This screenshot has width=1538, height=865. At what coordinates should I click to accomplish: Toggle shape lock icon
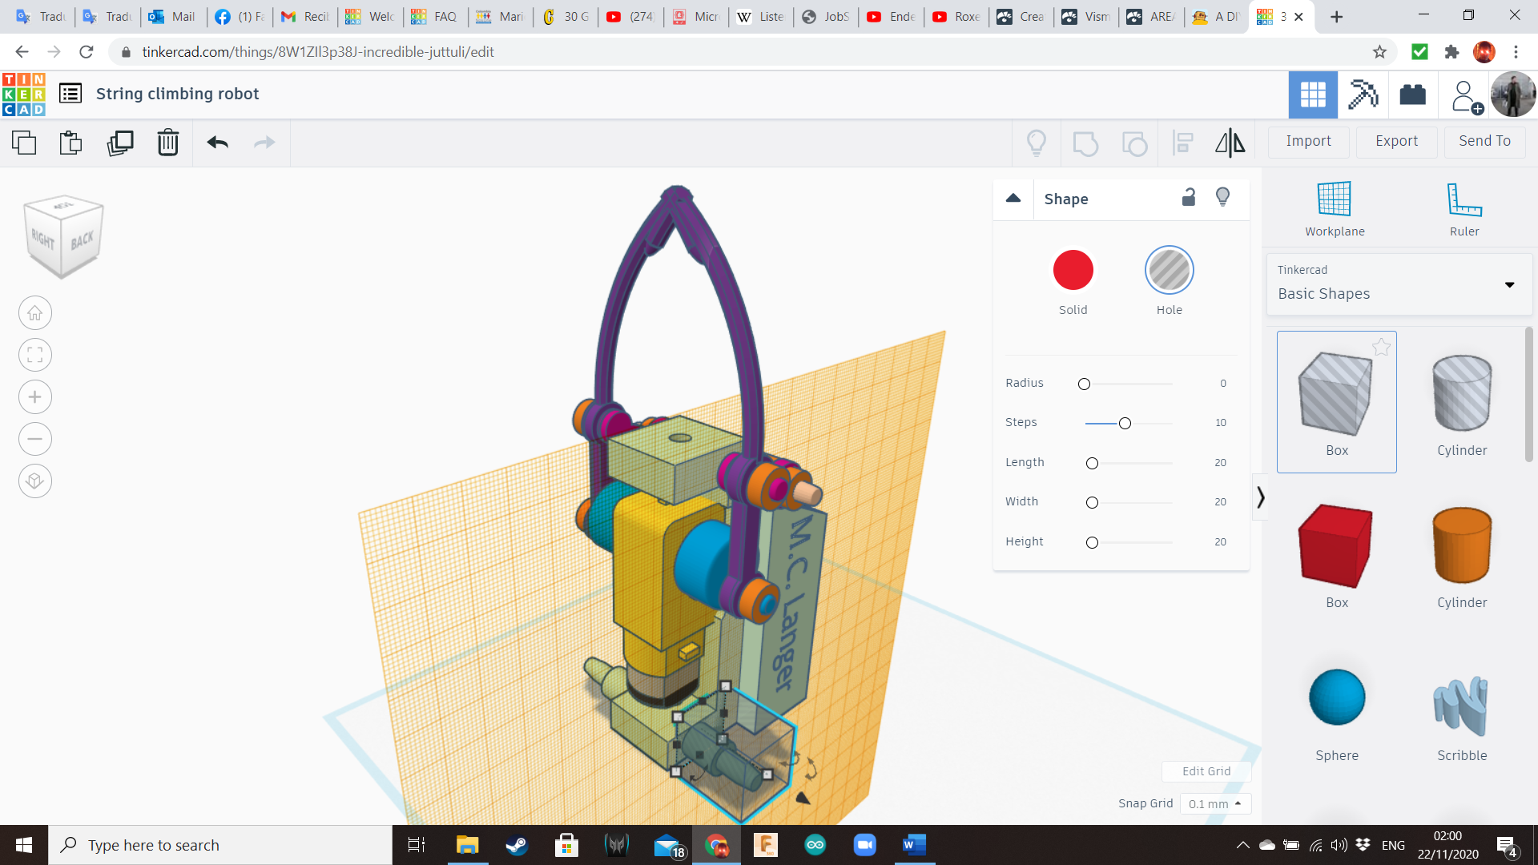(1189, 197)
